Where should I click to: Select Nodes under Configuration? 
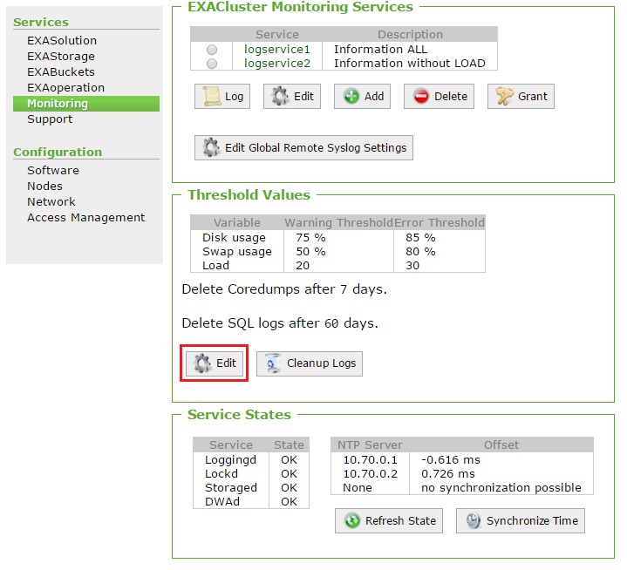pos(44,187)
